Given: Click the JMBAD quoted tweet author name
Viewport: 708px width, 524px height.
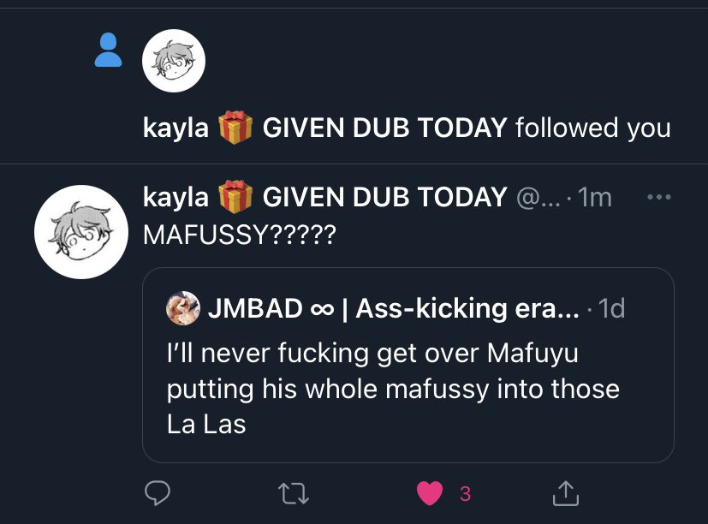Looking at the screenshot, I should point(393,308).
